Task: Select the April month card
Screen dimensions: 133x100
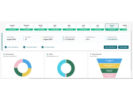Action: click(55, 27)
